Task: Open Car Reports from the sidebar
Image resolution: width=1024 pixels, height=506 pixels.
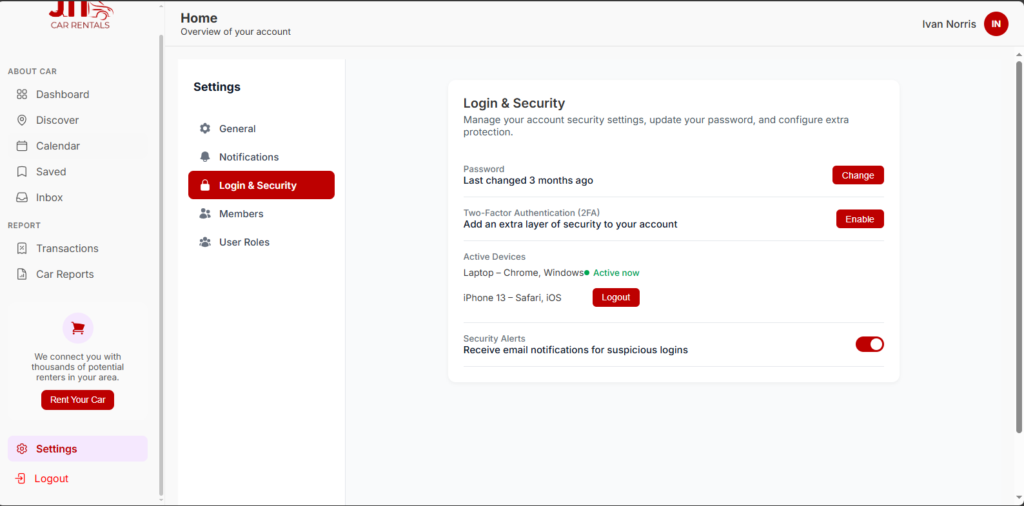Action: tap(77, 274)
